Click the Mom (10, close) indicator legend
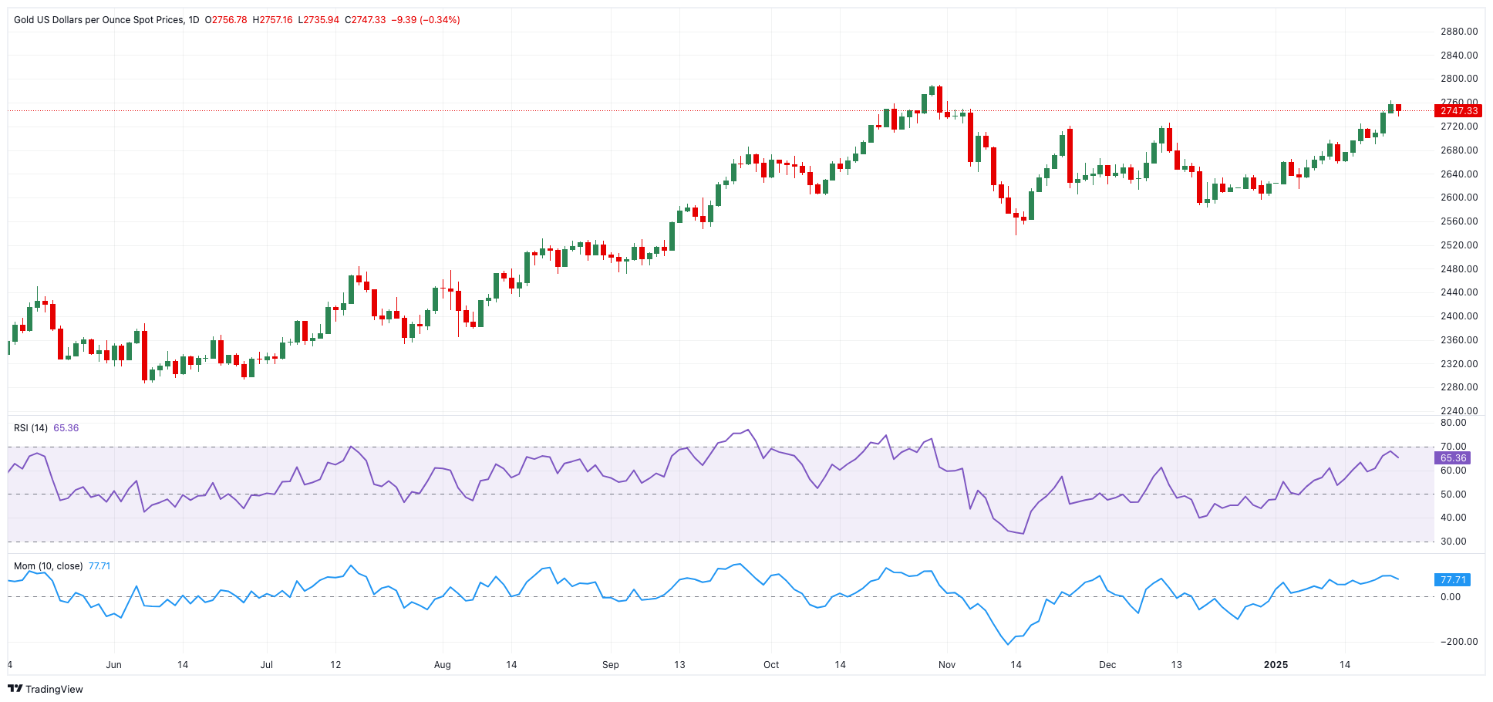 coord(48,566)
